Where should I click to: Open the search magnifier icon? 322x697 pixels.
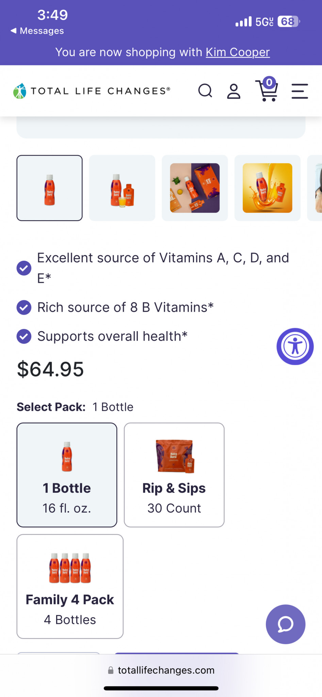click(x=205, y=91)
